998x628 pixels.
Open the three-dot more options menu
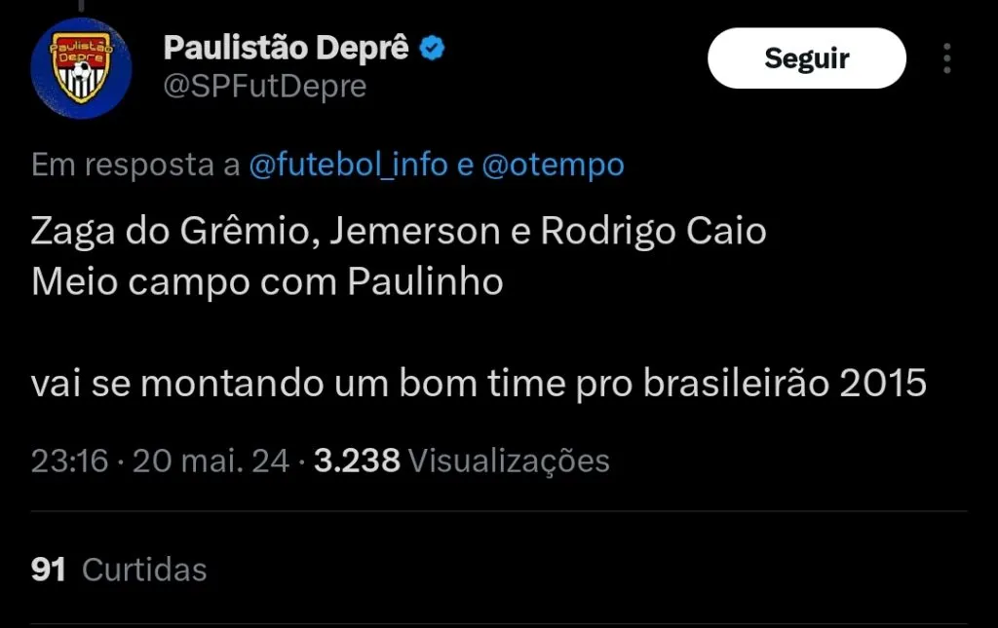point(946,58)
